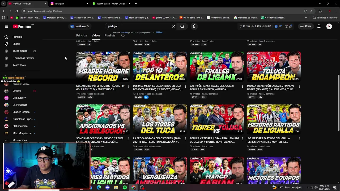Open options for Toluca vs Tigres video

tap(242, 139)
